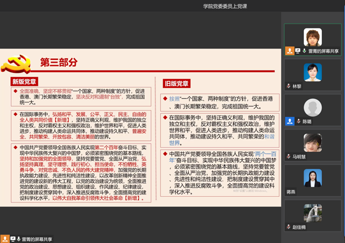Viewport: 345px width, 243px height.
Task: Click the green microphone icon beside 雷菁
Action: 304,51
